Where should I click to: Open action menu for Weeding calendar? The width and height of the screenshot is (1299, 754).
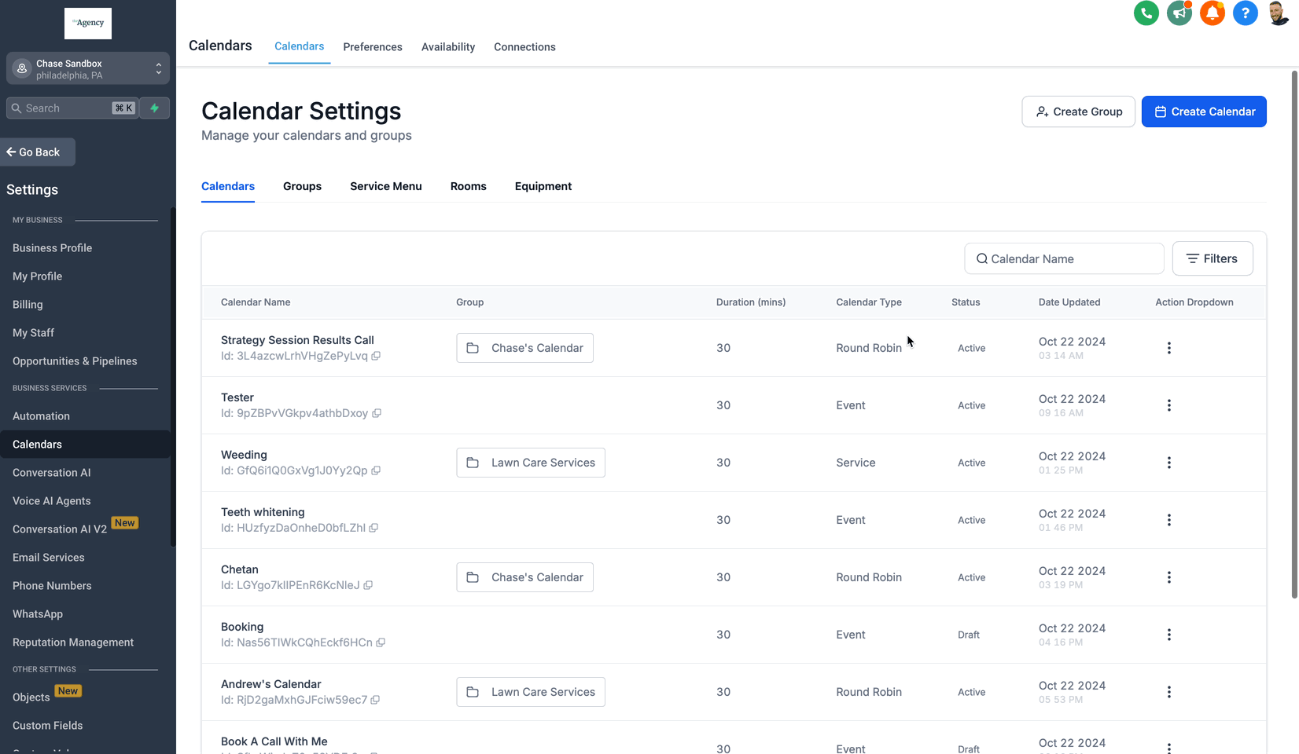click(x=1168, y=463)
